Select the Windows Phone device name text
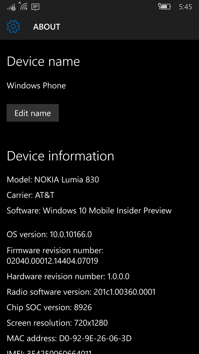 click(x=36, y=85)
